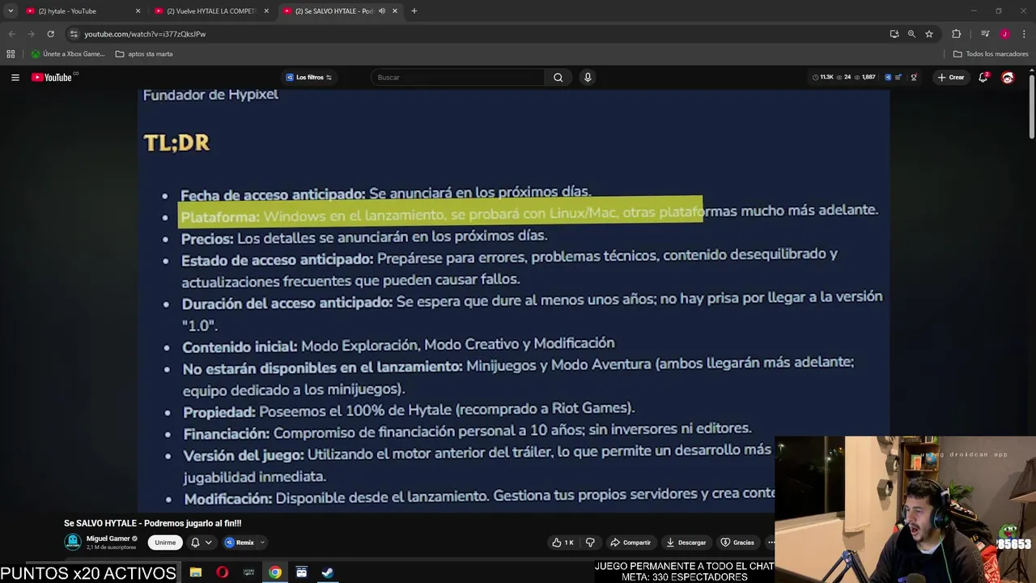This screenshot has height=583, width=1036.
Task: Open the Todos los marcadores folder
Action: pyautogui.click(x=991, y=53)
